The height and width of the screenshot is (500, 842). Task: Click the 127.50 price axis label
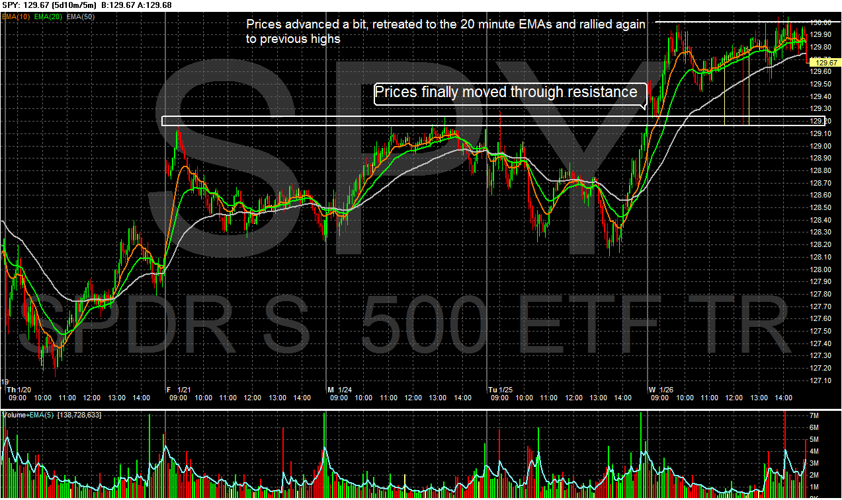tap(821, 332)
